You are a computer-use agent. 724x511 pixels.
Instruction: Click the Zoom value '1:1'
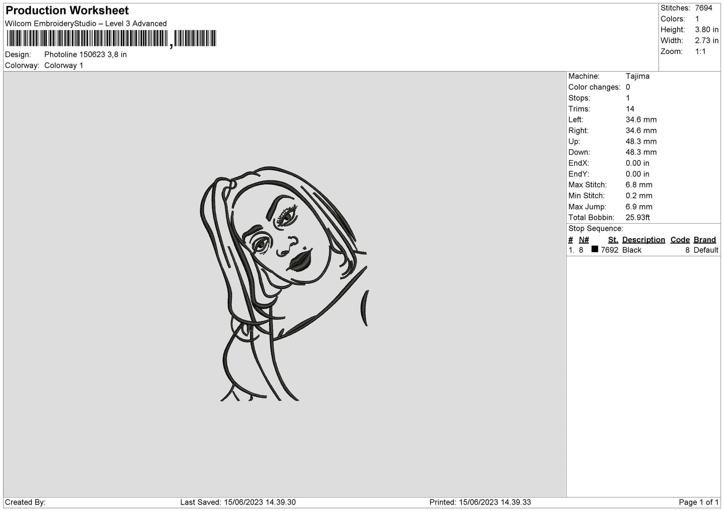(700, 52)
